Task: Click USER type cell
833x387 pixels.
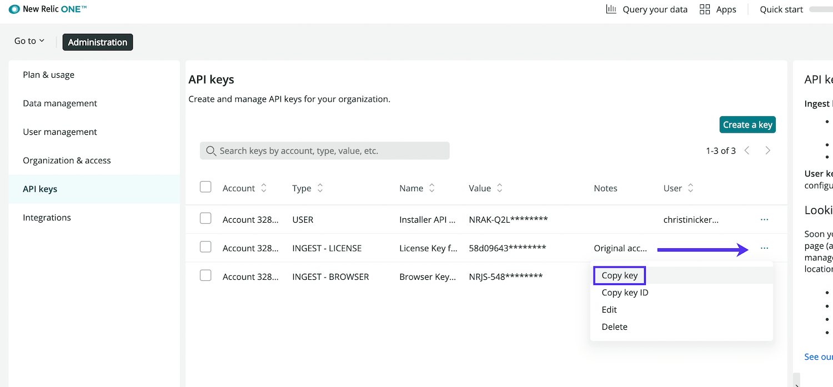Action: tap(303, 220)
